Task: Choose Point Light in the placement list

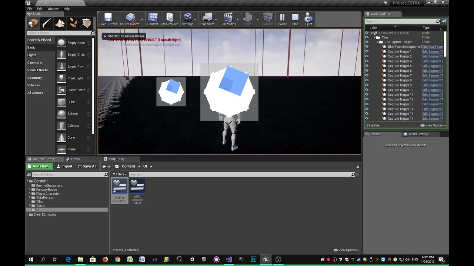Action: (x=74, y=78)
